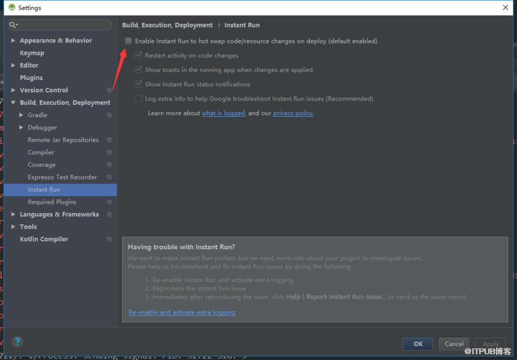The image size is (517, 360).
Task: Click the magnifier icon in the search box
Action: pyautogui.click(x=13, y=25)
